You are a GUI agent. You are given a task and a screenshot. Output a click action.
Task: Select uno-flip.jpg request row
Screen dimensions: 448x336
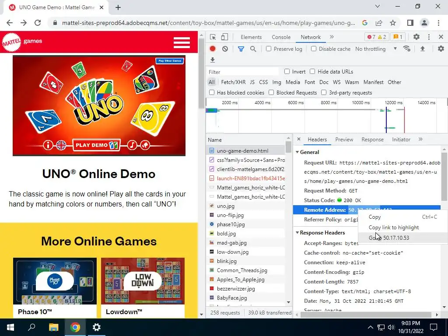(x=245, y=215)
